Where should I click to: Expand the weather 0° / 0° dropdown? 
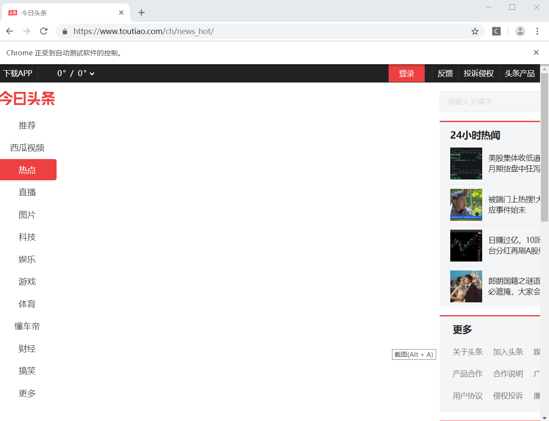pos(76,73)
